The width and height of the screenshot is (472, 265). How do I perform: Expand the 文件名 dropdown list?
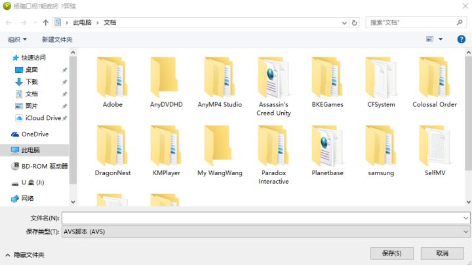coord(465,218)
